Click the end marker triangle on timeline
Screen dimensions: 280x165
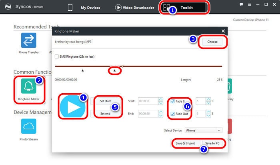(114, 70)
